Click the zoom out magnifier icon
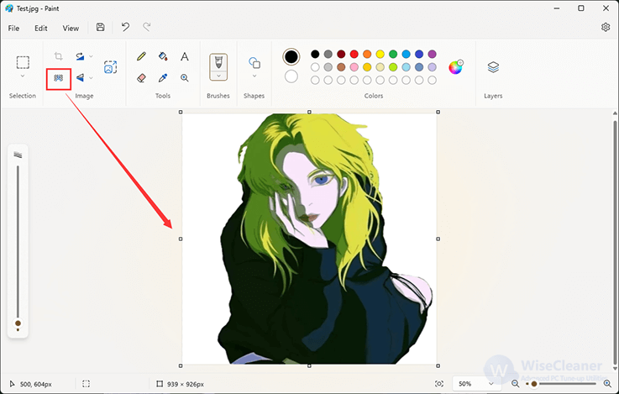619x394 pixels. tap(515, 384)
